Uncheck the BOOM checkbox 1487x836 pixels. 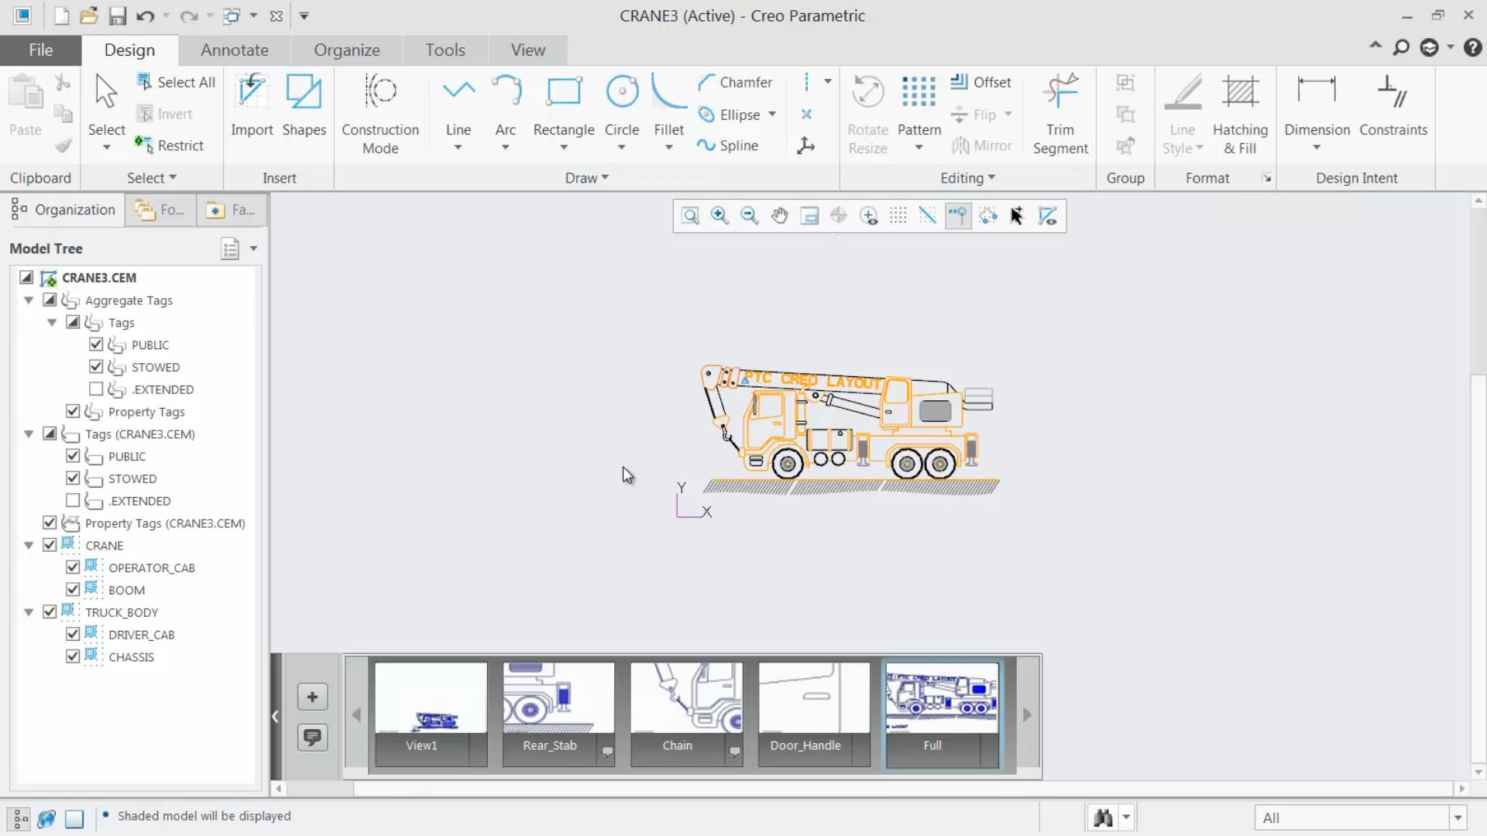[73, 589]
